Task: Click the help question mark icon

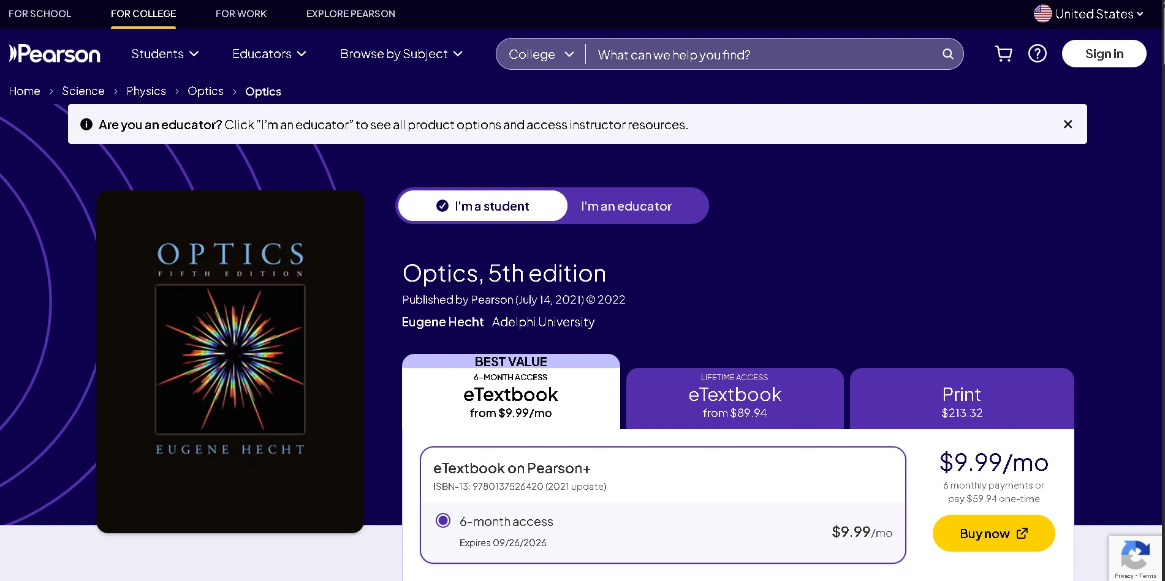Action: tap(1038, 54)
